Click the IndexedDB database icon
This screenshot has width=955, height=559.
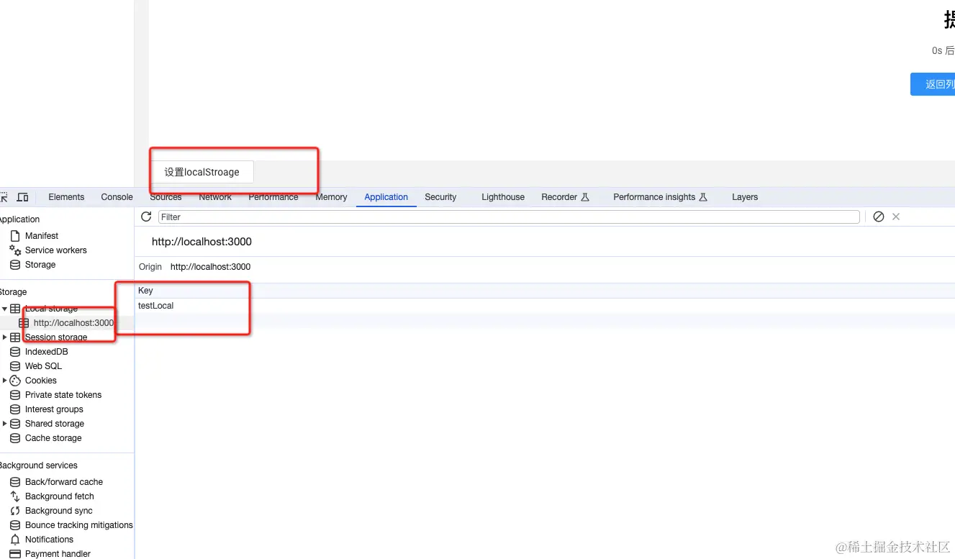[15, 352]
